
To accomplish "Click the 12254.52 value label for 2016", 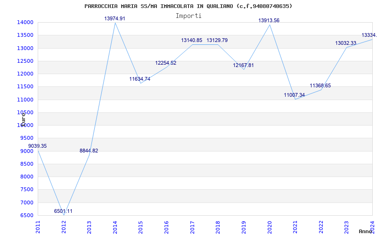I will pos(166,63).
